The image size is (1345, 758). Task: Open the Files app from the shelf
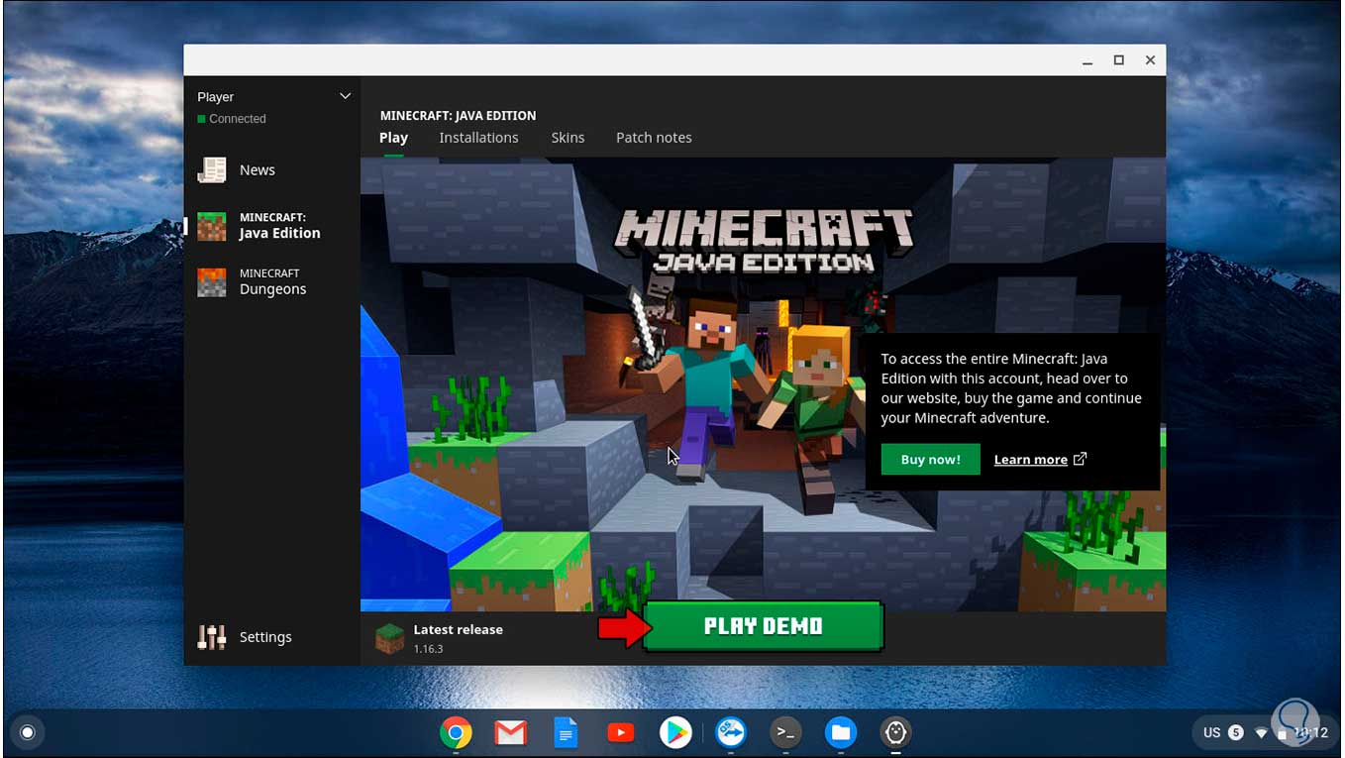(x=841, y=733)
